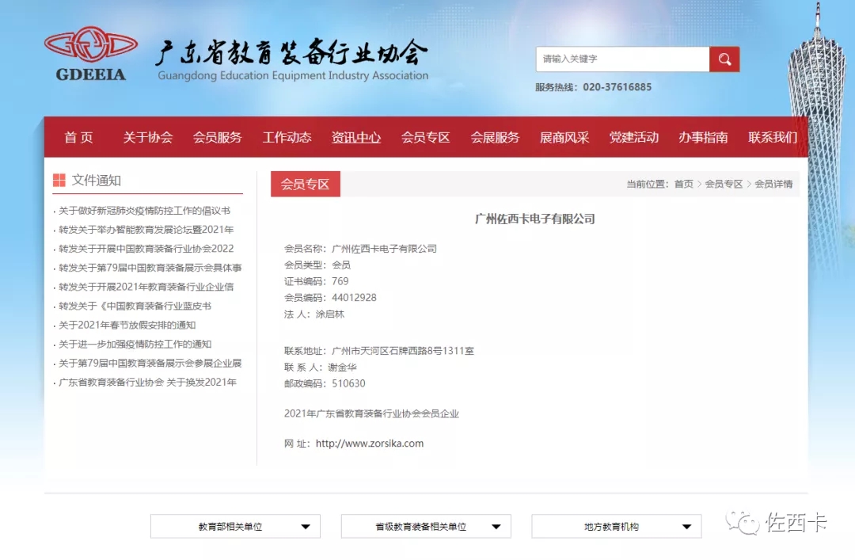Click breadcrumb link 首页
The image size is (855, 560).
pyautogui.click(x=683, y=184)
